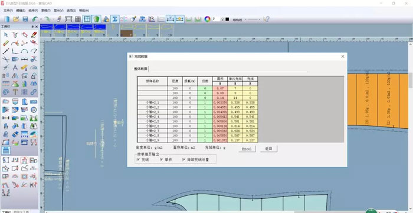This screenshot has height=213, width=413.
Task: Click the black color swatch in toolbar
Action: (x=227, y=19)
